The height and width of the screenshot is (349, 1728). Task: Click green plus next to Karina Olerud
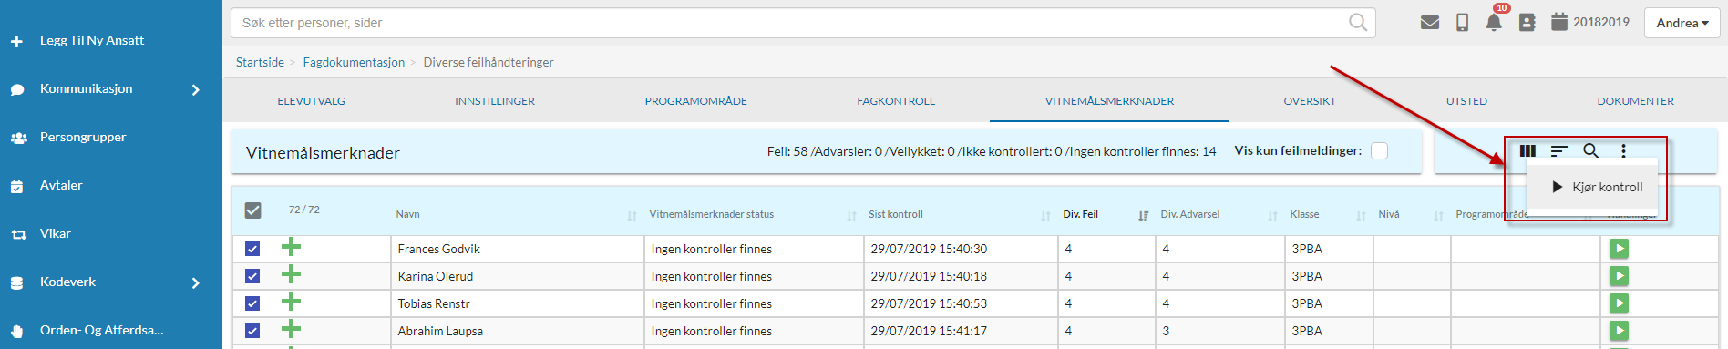291,274
